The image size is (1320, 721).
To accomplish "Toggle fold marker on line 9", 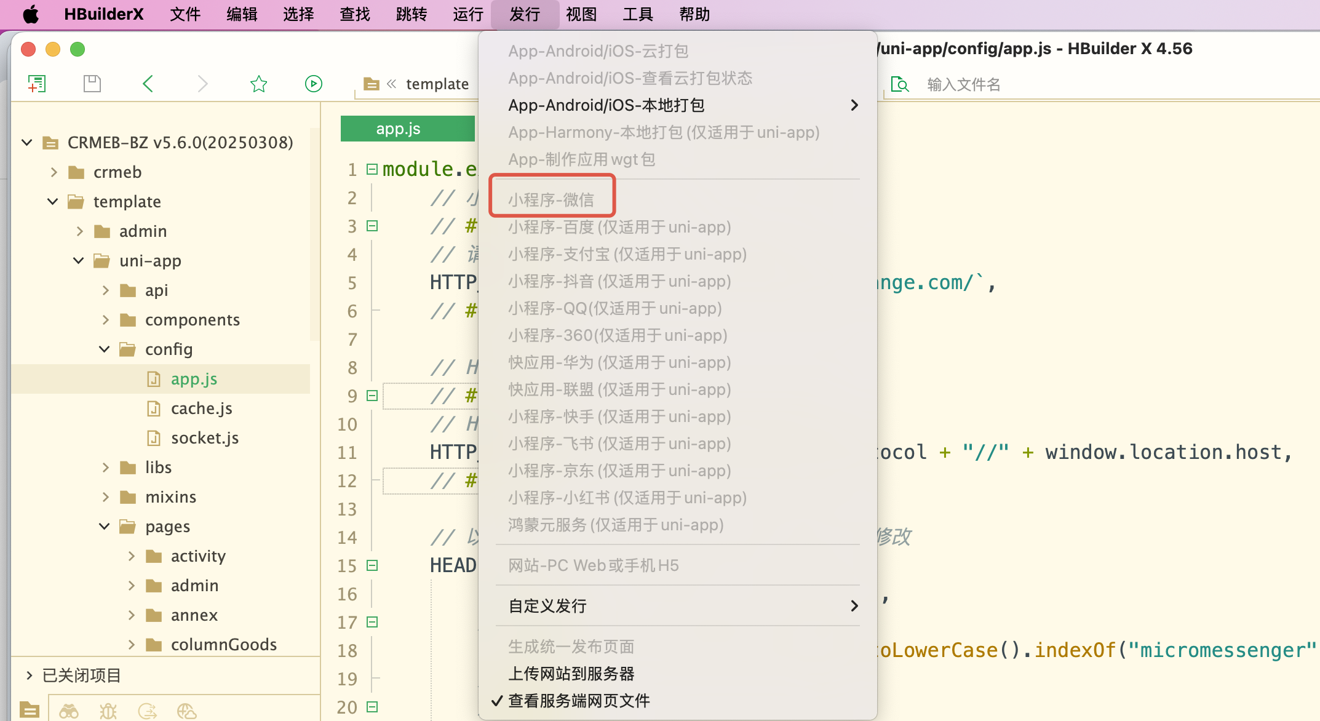I will 372,396.
